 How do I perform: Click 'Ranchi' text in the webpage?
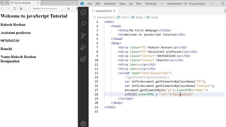pyautogui.click(x=6, y=49)
